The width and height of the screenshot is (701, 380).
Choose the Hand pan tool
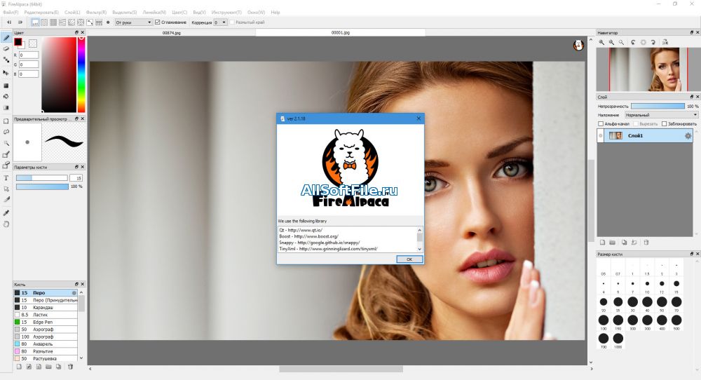(6, 224)
